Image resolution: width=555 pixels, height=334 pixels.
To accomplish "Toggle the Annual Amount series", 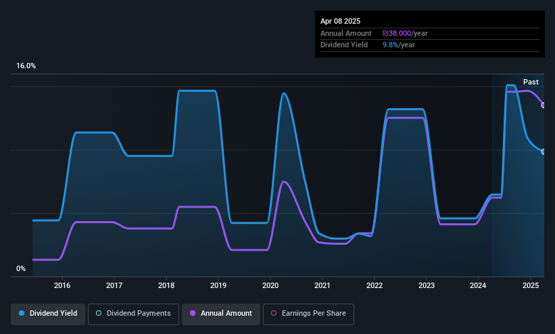I will [x=221, y=314].
